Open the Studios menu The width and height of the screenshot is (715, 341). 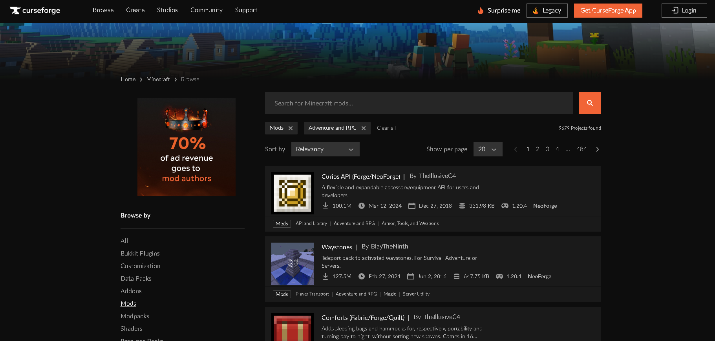pyautogui.click(x=168, y=10)
